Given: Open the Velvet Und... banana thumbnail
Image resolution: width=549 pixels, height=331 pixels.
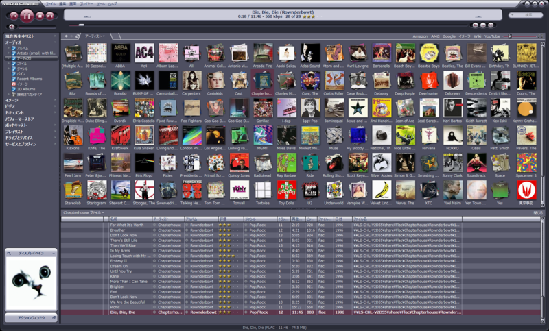Looking at the screenshot, I should coord(381,191).
